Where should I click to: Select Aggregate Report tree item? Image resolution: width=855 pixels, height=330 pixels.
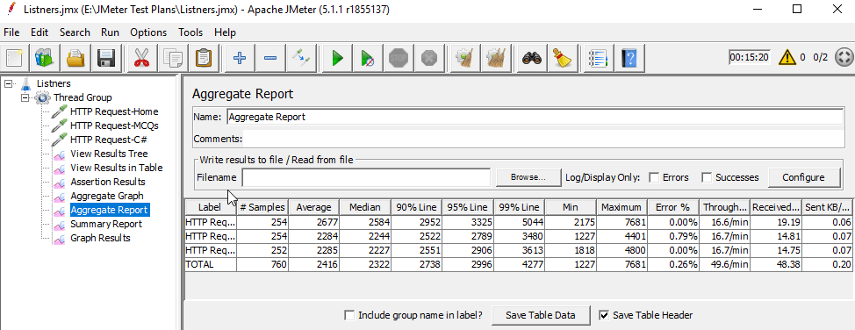pyautogui.click(x=109, y=210)
